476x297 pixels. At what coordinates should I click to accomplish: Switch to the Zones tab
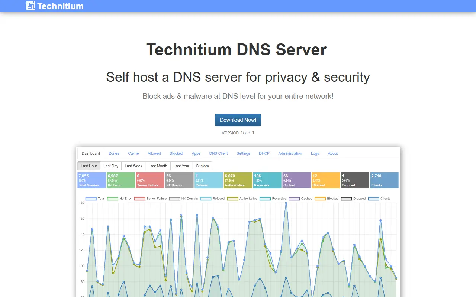pos(114,153)
